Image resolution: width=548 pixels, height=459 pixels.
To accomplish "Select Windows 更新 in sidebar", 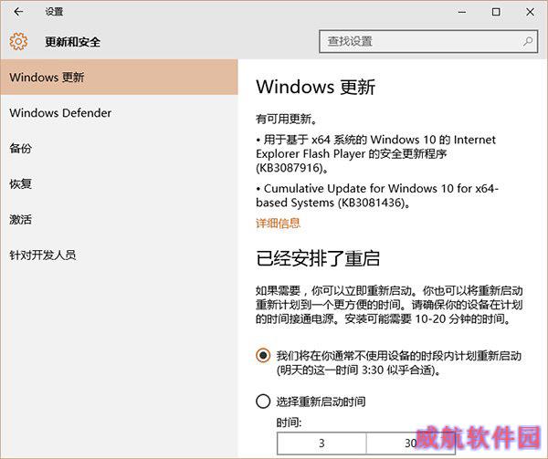I will tap(119, 78).
